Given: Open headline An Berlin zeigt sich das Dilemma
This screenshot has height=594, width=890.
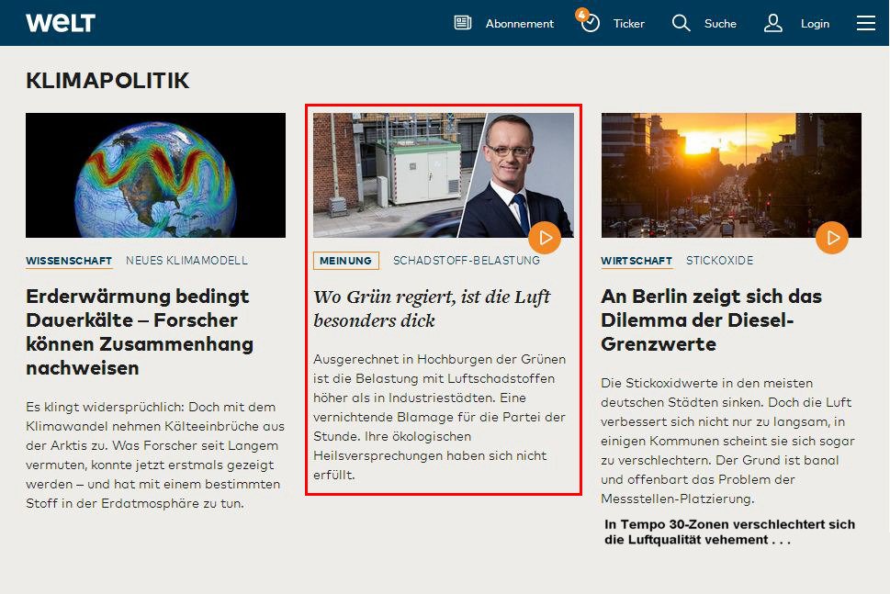Looking at the screenshot, I should (711, 320).
